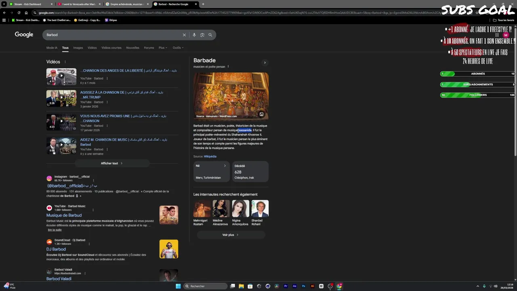The image size is (517, 291).
Task: Launch Premiere Pro from taskbar
Action: coord(286,286)
